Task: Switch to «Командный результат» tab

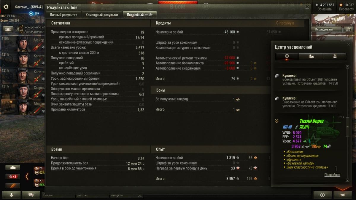Action: pos(102,15)
